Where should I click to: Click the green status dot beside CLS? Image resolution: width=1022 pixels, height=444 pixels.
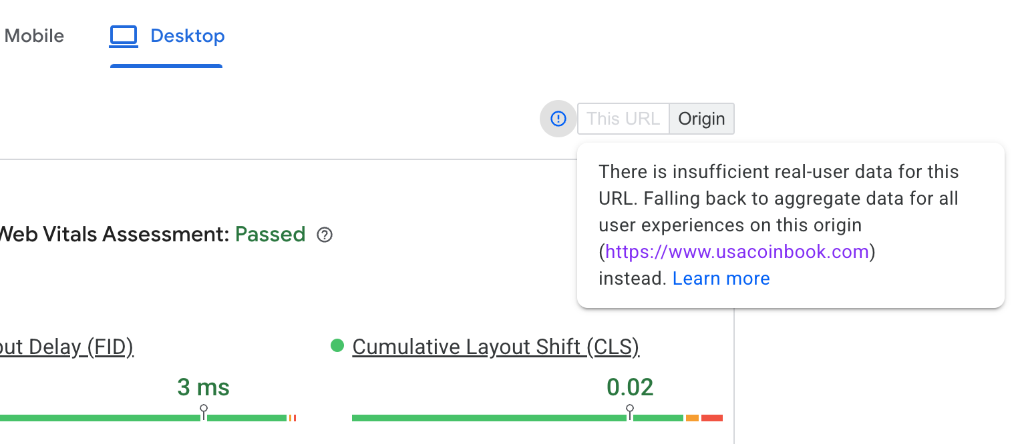[x=337, y=345]
